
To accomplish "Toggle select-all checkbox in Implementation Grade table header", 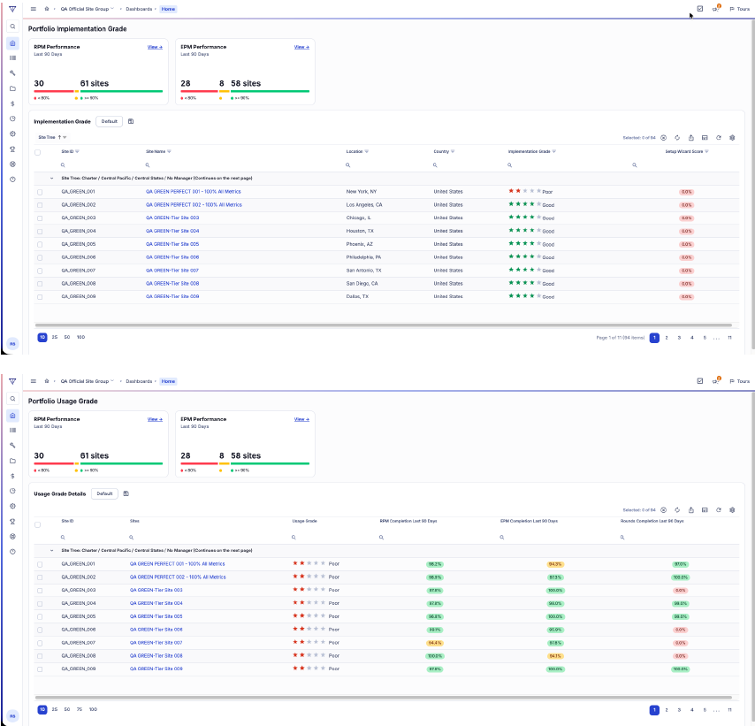I will click(37, 152).
